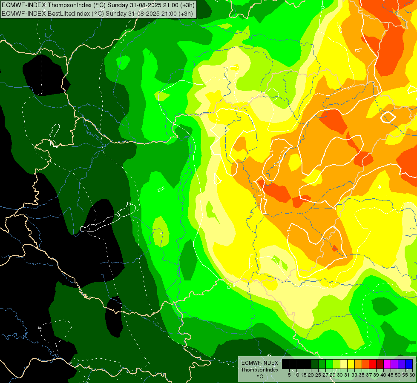Click the legend label '29'
The width and height of the screenshot is (417, 383).
pyautogui.click(x=333, y=375)
